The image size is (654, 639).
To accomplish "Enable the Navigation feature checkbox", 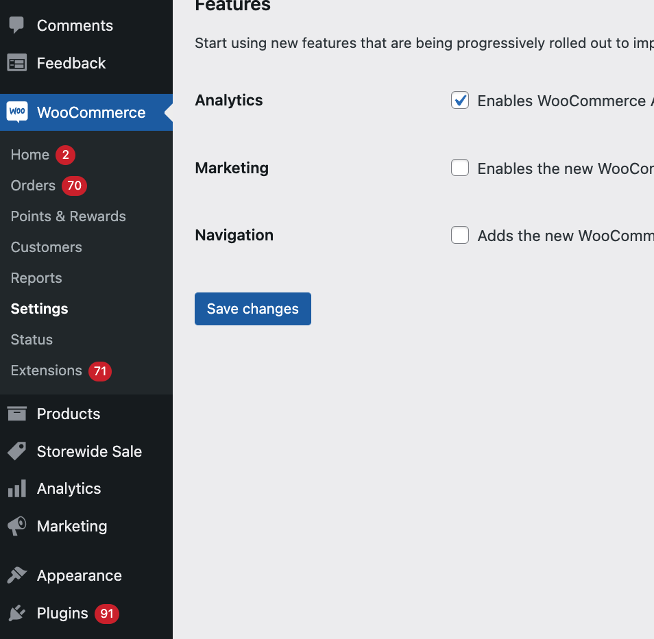I will point(460,235).
